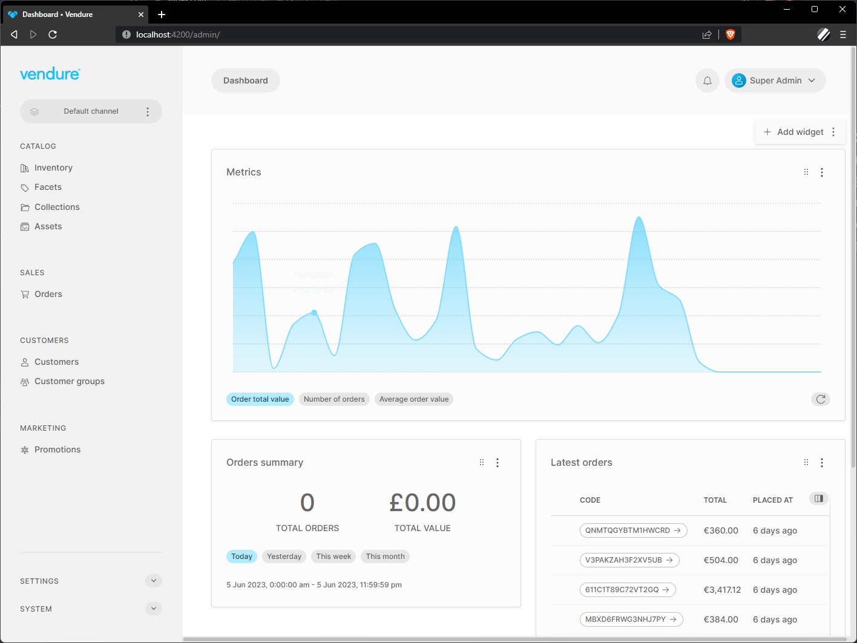This screenshot has width=857, height=643.
Task: Open a new browser tab
Action: (162, 15)
